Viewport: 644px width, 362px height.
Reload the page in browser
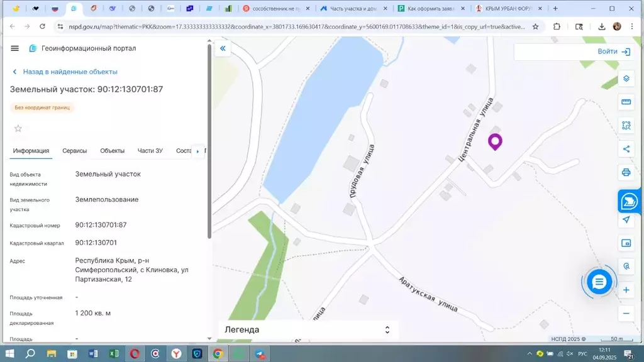(x=42, y=26)
